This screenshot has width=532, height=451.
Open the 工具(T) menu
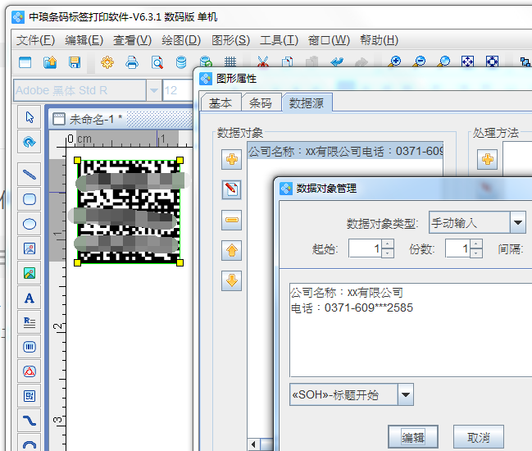pyautogui.click(x=279, y=40)
